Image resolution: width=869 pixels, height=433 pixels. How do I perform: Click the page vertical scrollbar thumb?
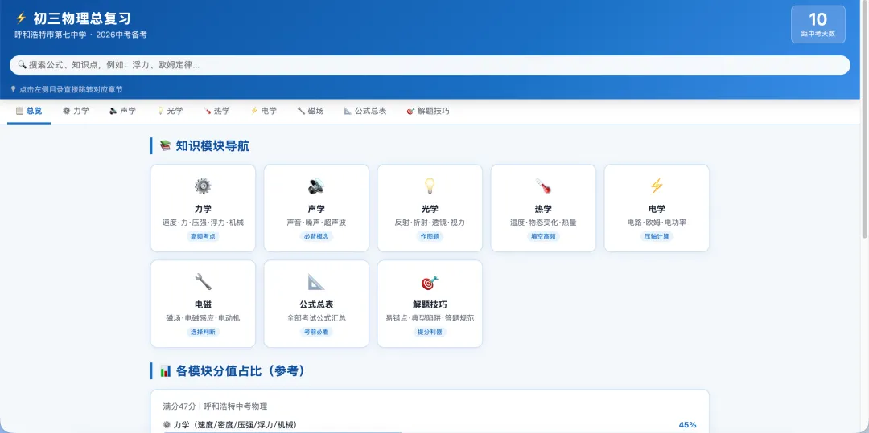pyautogui.click(x=864, y=119)
